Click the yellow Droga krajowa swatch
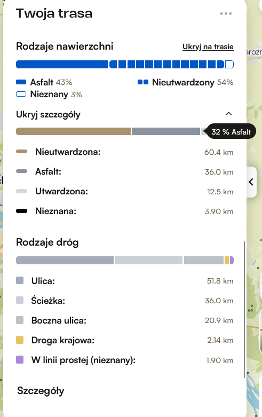The width and height of the screenshot is (262, 417). [x=20, y=340]
